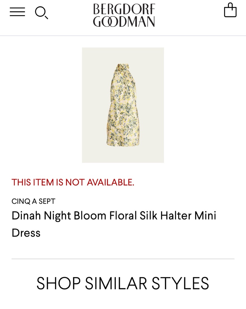This screenshot has width=246, height=309.
Task: Expand the three-line site menu
Action: pos(17,12)
